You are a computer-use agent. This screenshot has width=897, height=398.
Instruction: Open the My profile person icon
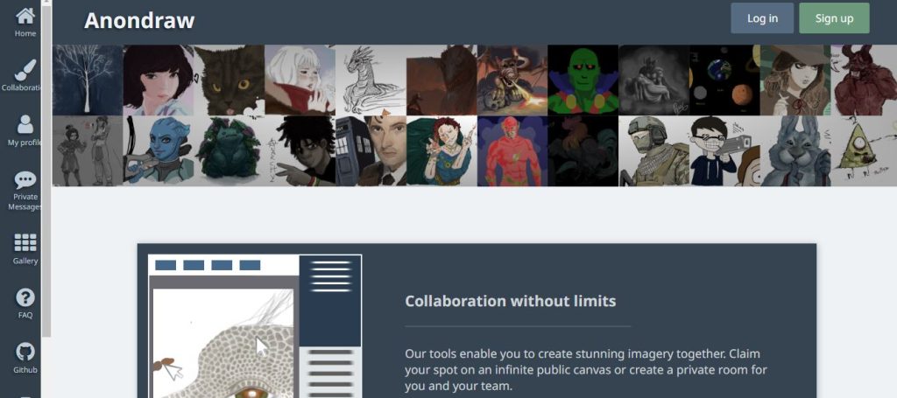[25, 124]
